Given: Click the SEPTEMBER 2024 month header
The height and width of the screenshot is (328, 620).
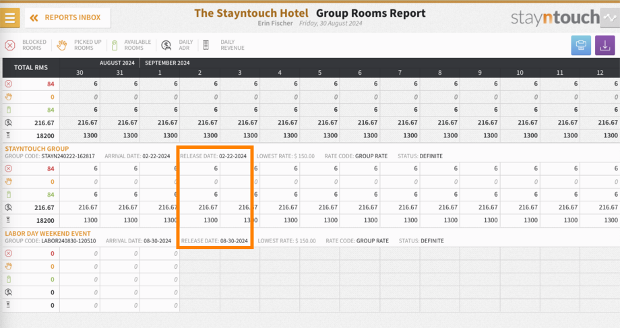Looking at the screenshot, I should 167,63.
